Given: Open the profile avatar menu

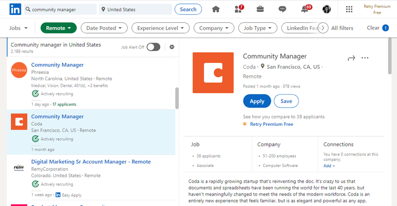Looking at the screenshot, I should 327,9.
